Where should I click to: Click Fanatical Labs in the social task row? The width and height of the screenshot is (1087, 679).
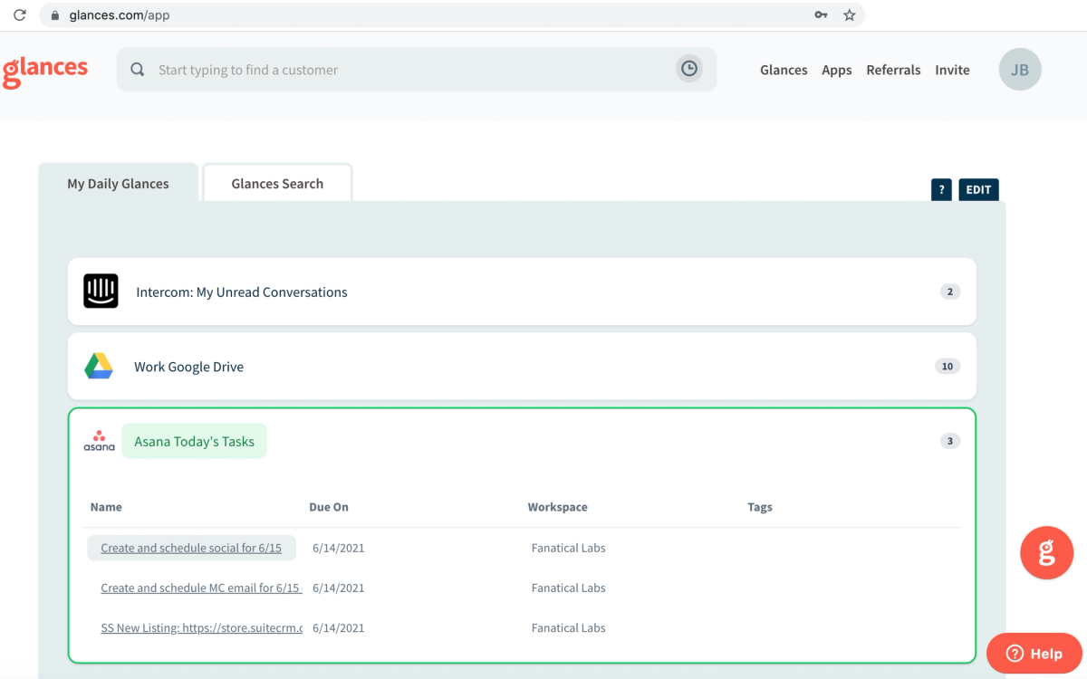[569, 548]
